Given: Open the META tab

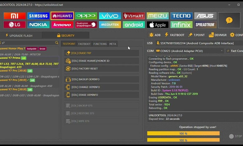Looking at the screenshot, I should click(x=113, y=44).
